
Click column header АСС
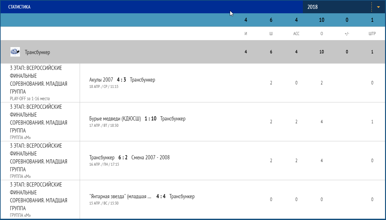[296, 34]
